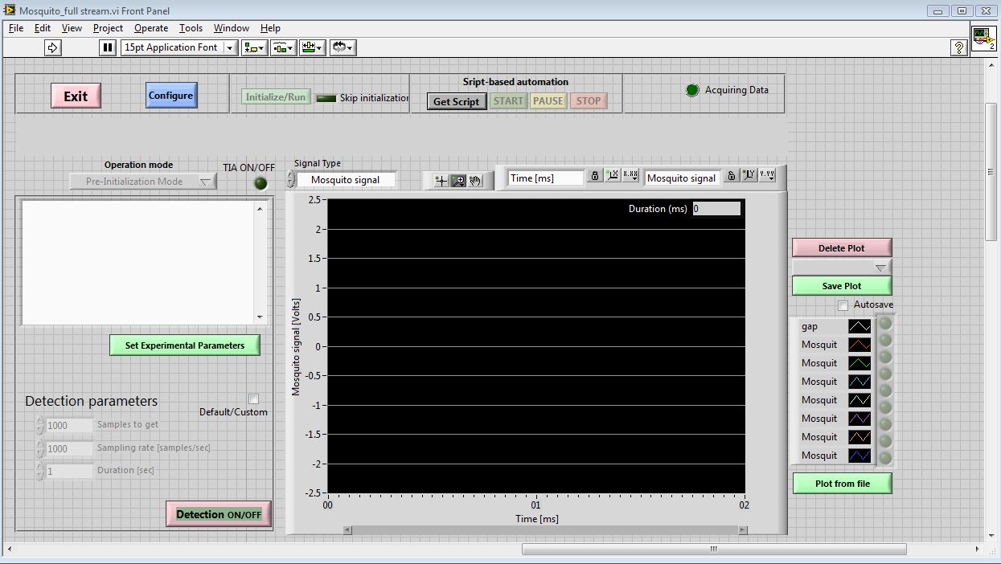Click the graph's horizontal scrollbar under Time axis
The height and width of the screenshot is (564, 1001).
(x=545, y=529)
